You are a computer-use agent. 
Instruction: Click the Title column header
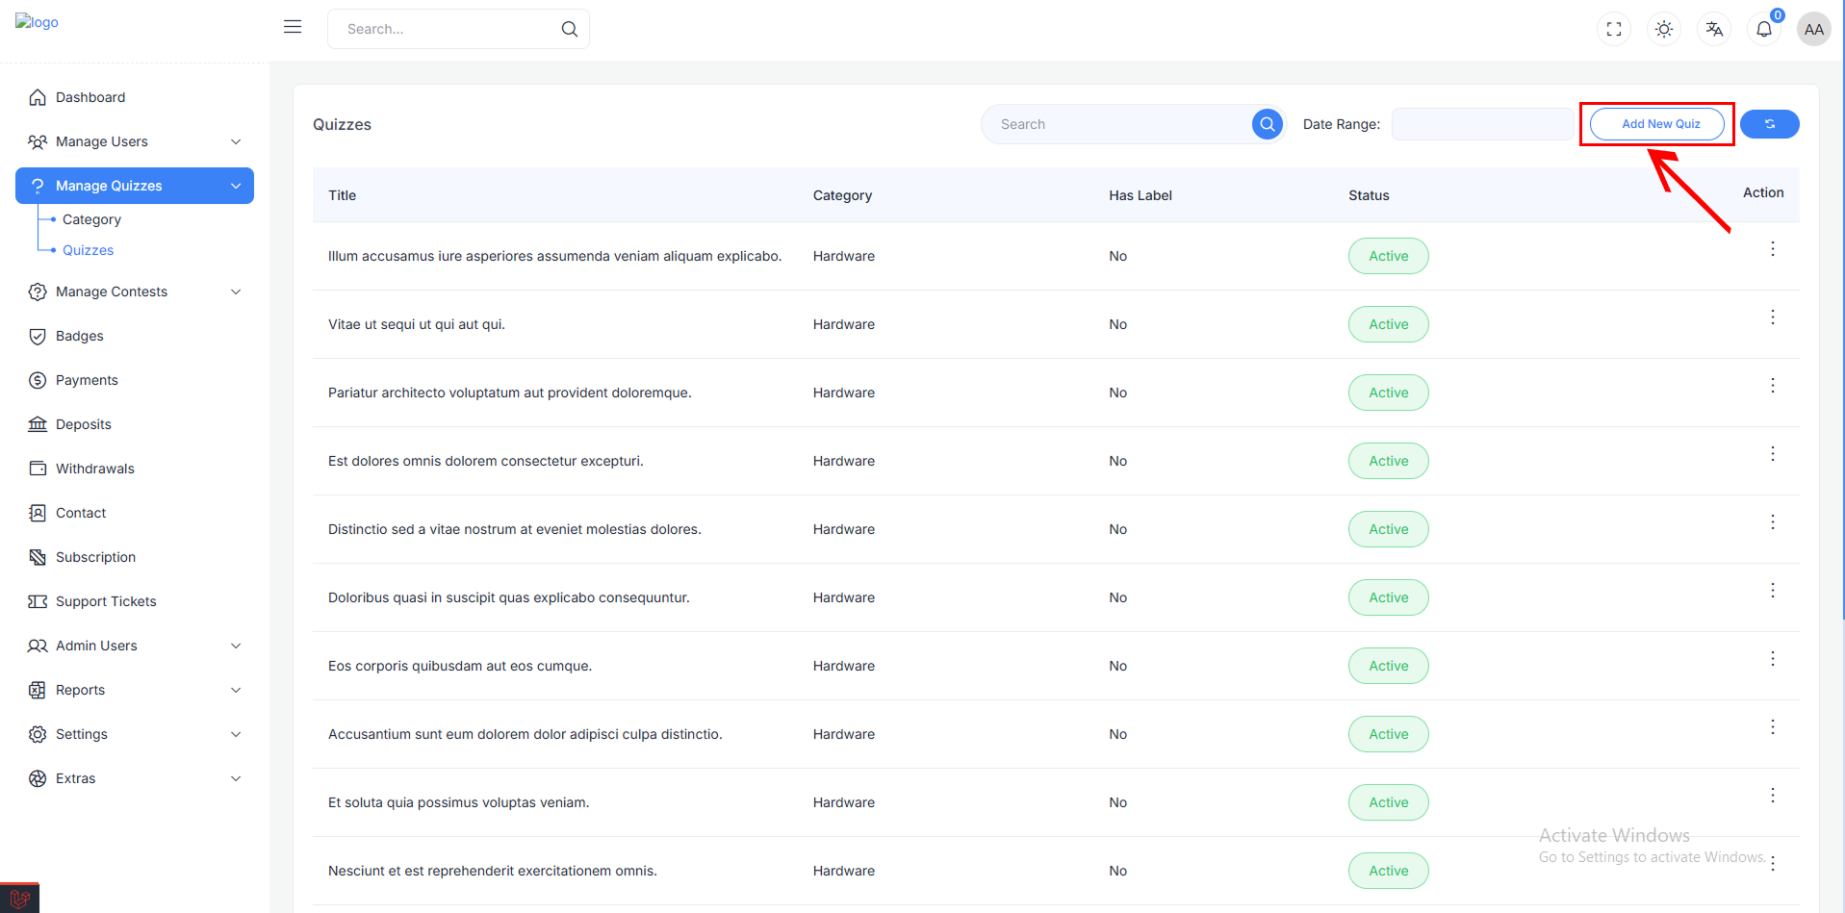point(342,195)
